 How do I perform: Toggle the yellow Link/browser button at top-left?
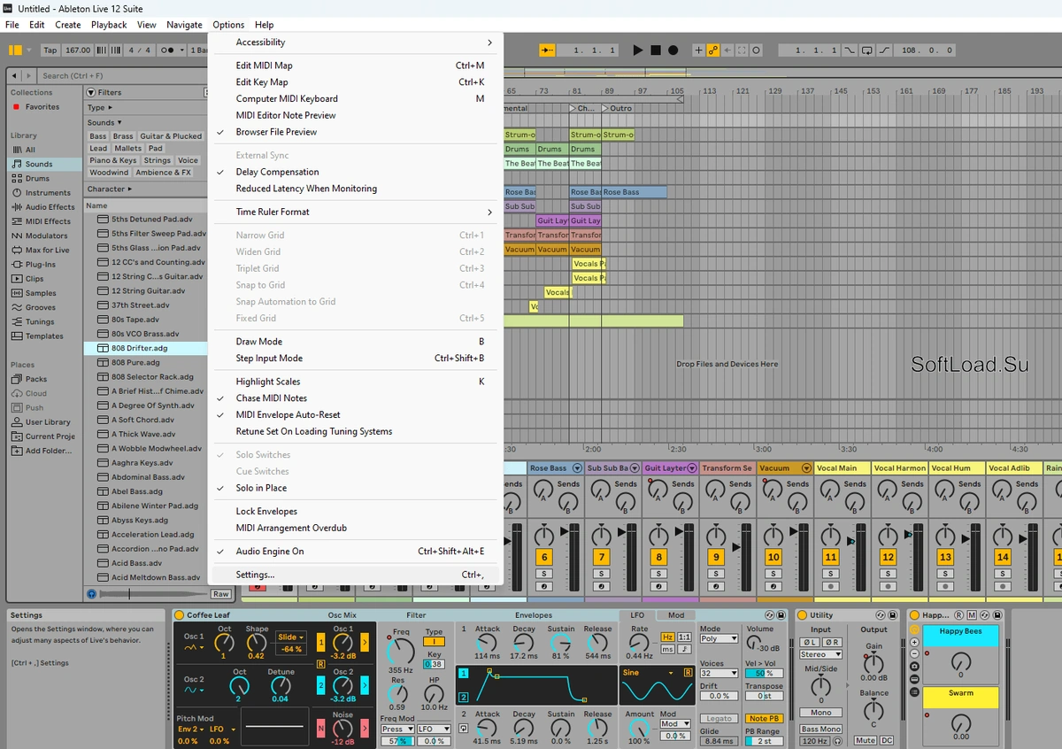15,50
